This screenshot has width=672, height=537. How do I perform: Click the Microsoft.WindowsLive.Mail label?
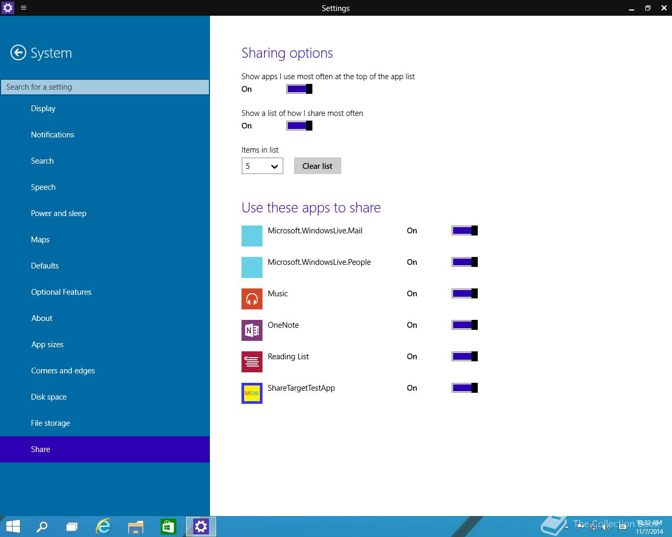click(x=315, y=231)
